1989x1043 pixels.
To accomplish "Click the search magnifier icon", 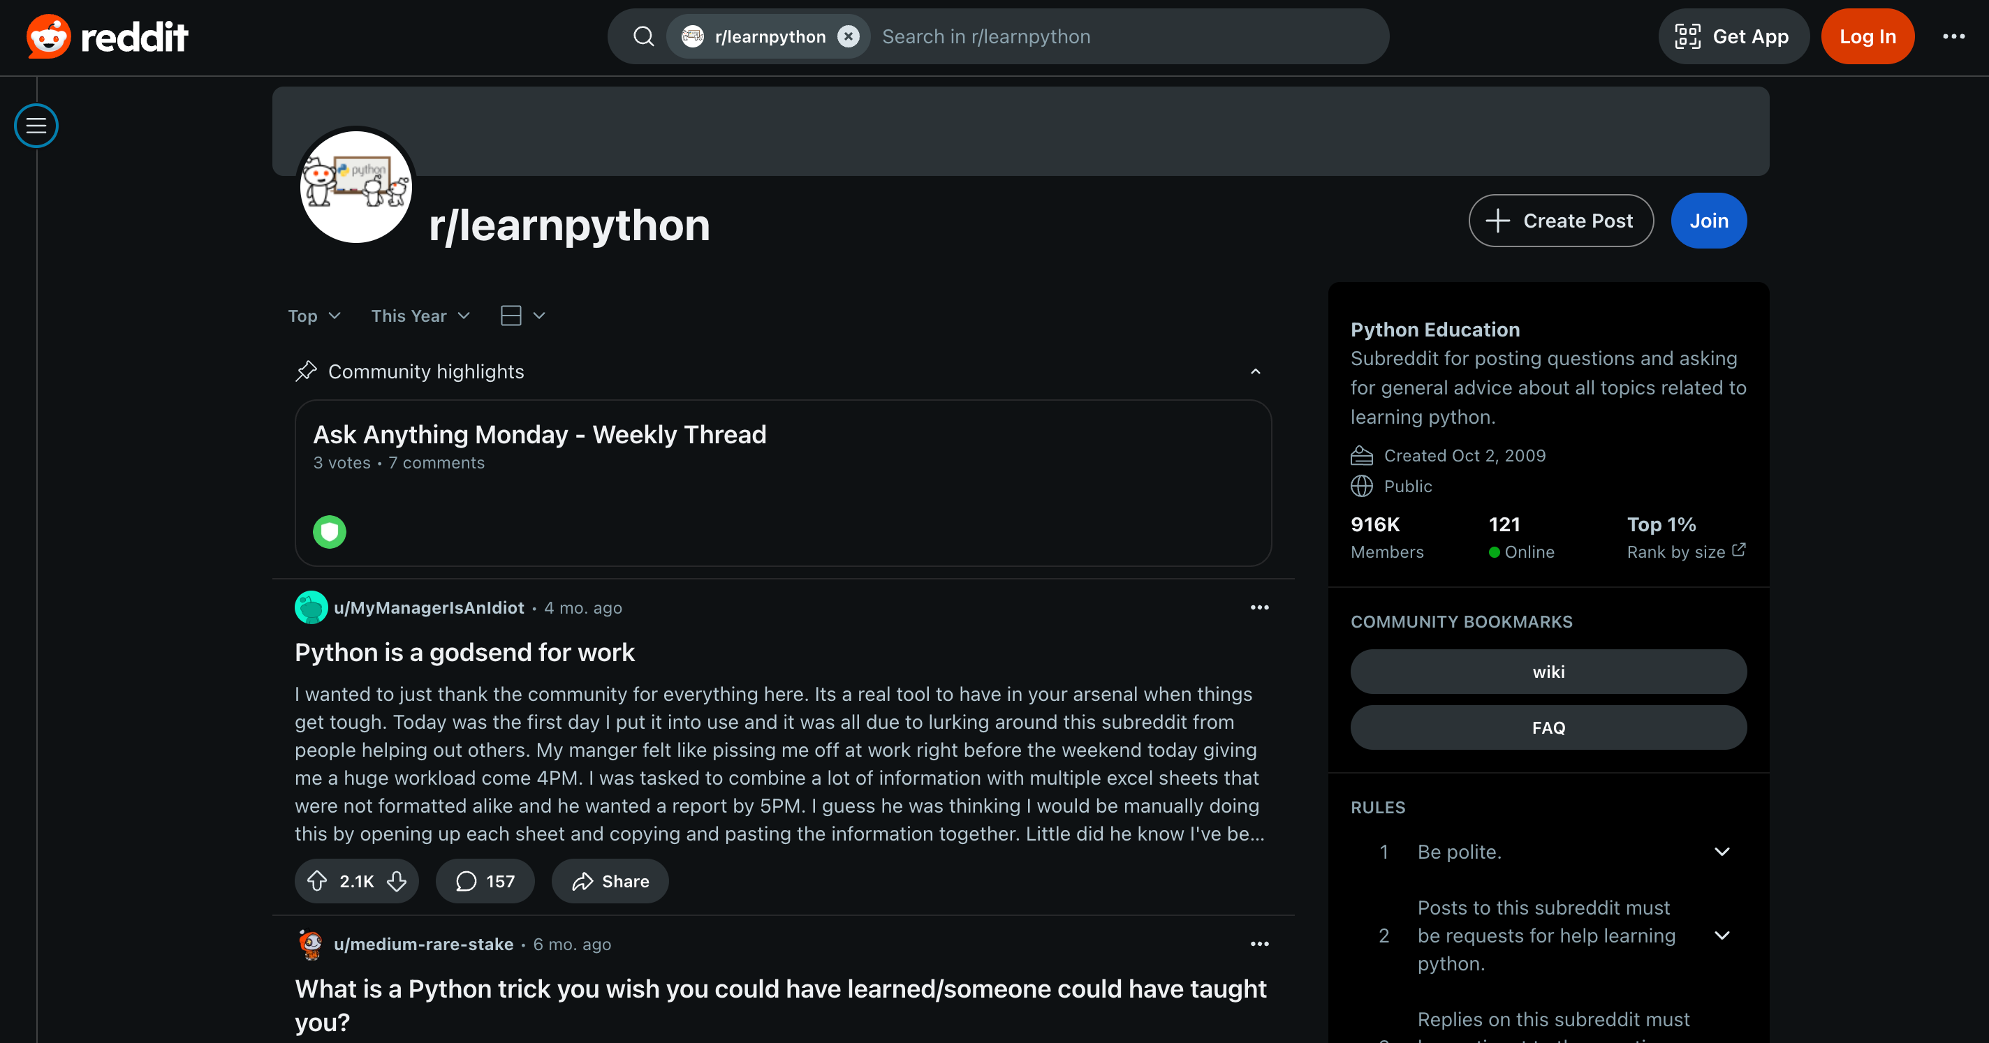I will (643, 36).
